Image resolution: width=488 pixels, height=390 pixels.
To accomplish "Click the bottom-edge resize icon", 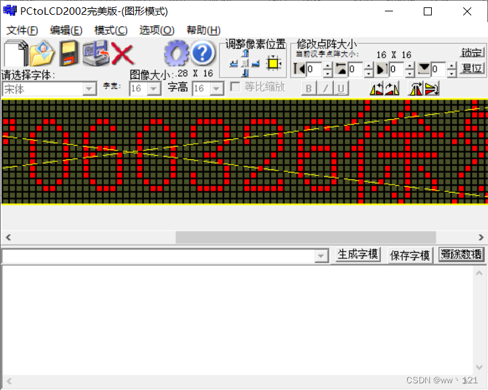I will click(424, 69).
